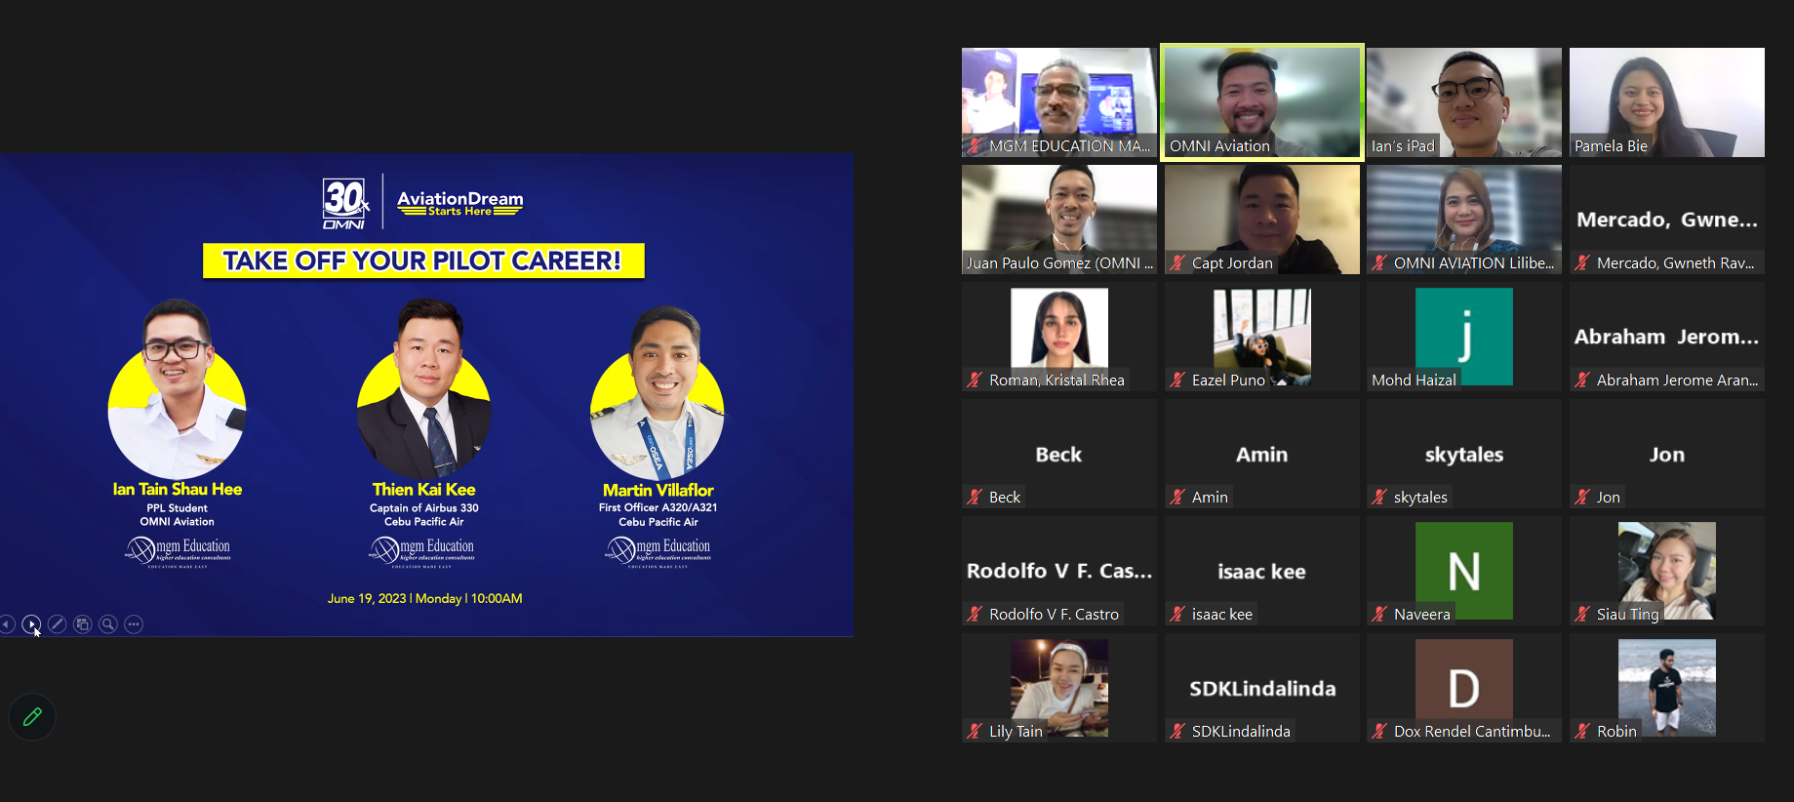Activate slideshow zoom magnifier

point(108,624)
